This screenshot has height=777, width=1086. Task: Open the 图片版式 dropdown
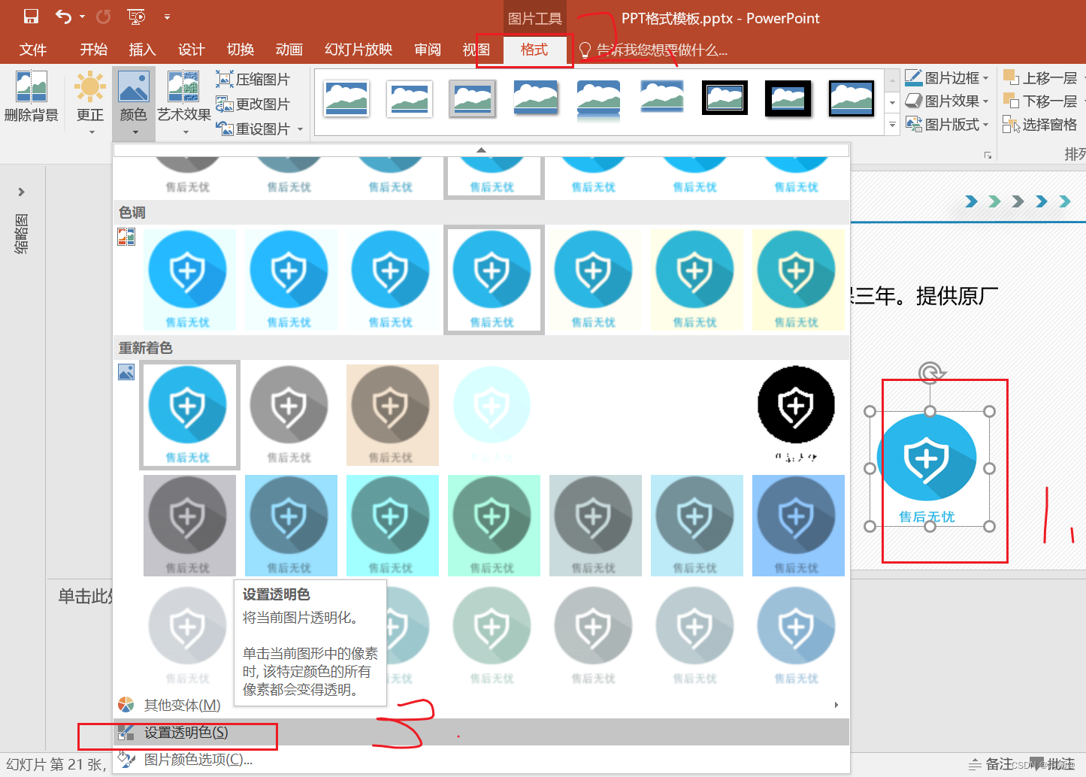pyautogui.click(x=947, y=124)
